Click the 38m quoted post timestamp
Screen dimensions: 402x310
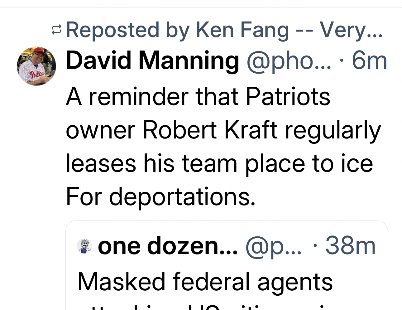coord(350,246)
